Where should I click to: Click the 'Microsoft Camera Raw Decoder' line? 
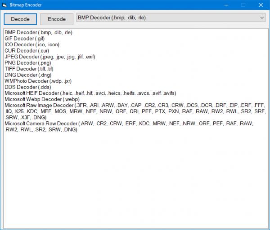click(129, 126)
